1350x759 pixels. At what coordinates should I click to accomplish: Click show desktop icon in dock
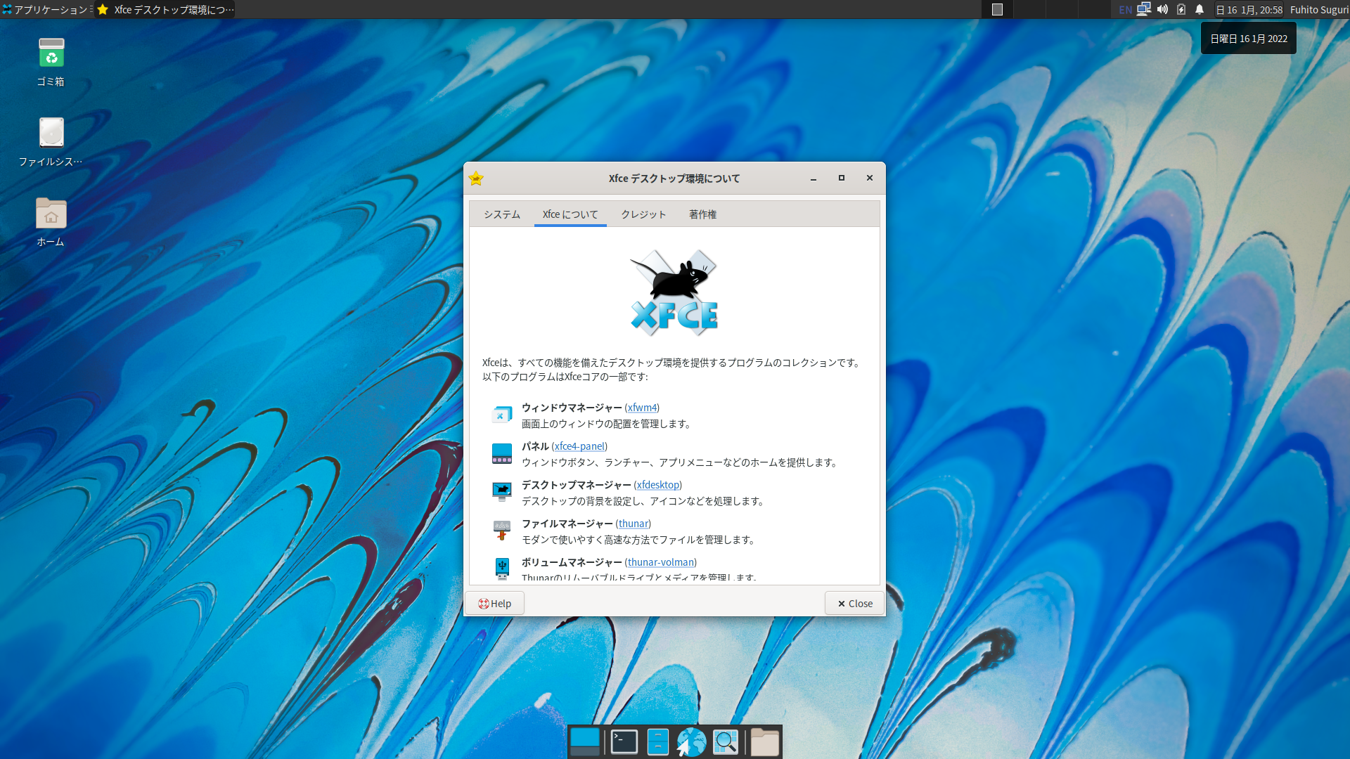point(585,742)
